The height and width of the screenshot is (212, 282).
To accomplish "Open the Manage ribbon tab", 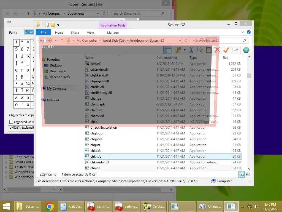I will pos(113,33).
